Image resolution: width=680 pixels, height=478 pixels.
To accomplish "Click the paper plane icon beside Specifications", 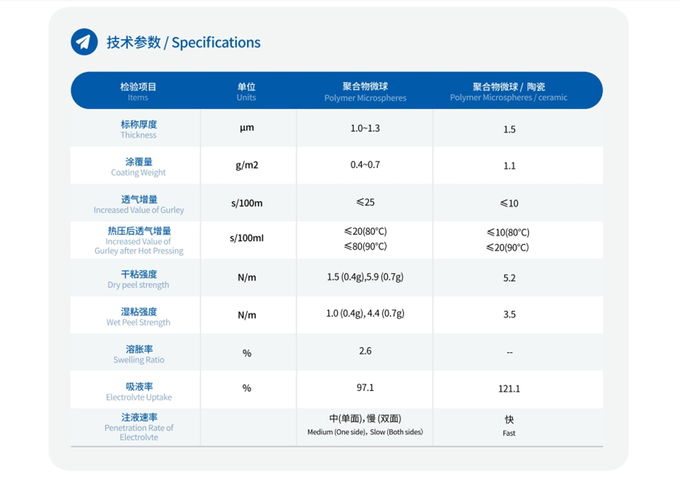I will click(x=84, y=42).
